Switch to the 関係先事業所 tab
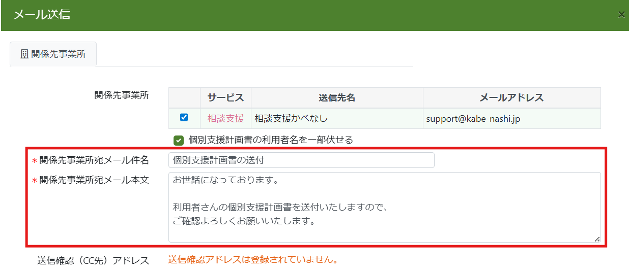The height and width of the screenshot is (272, 629). click(x=53, y=54)
